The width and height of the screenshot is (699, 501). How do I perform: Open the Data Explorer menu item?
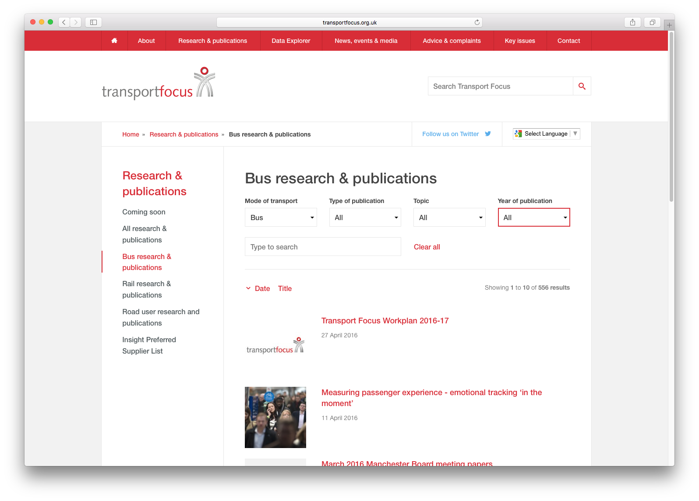click(x=291, y=41)
